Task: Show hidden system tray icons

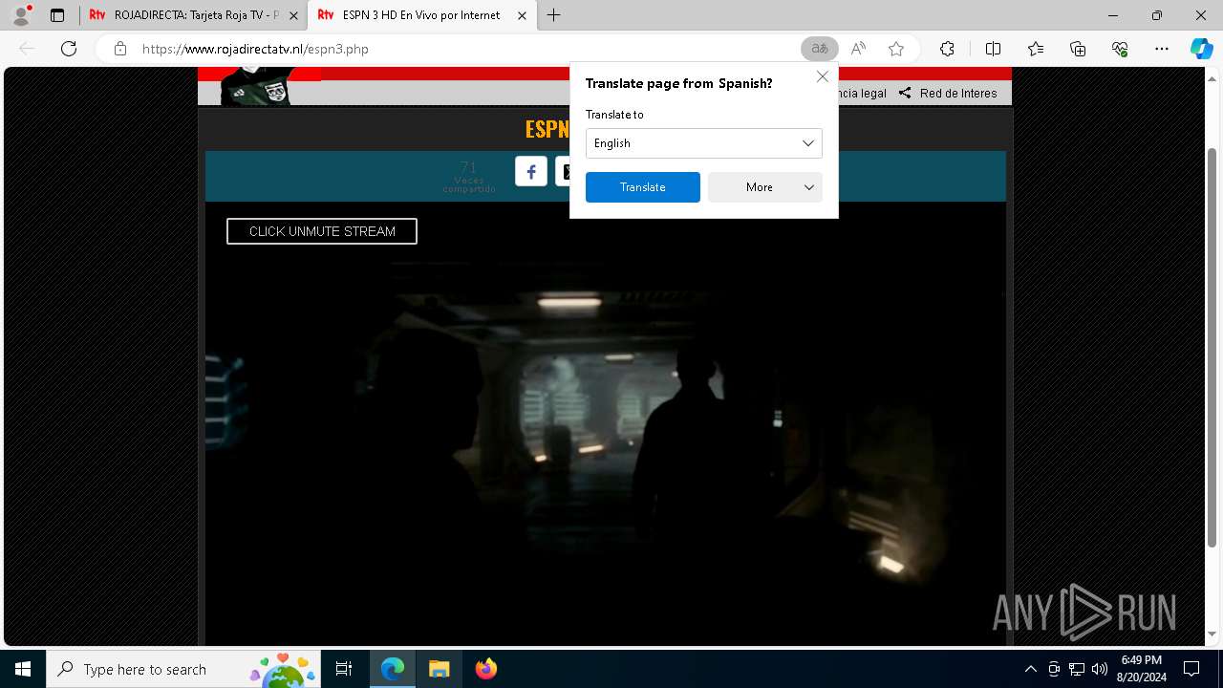Action: pyautogui.click(x=1030, y=669)
